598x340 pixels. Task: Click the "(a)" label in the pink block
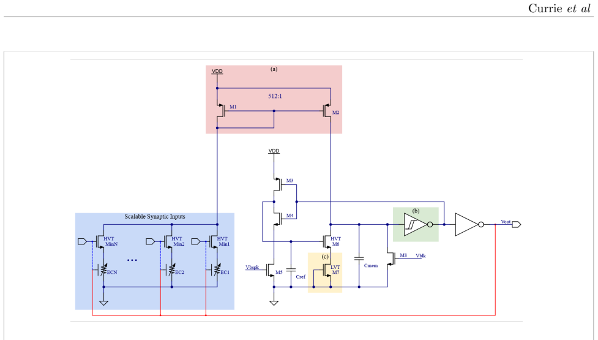click(x=274, y=69)
